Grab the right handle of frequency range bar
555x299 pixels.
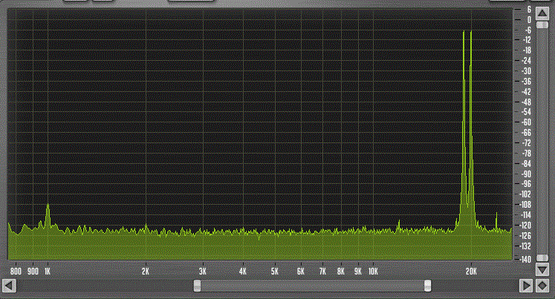coord(427,286)
